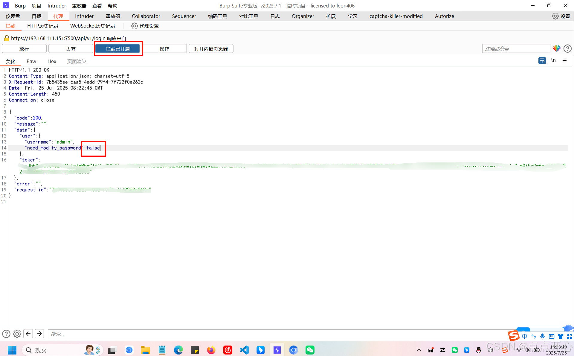Open File Explorer from the taskbar
574x356 pixels.
(x=146, y=350)
